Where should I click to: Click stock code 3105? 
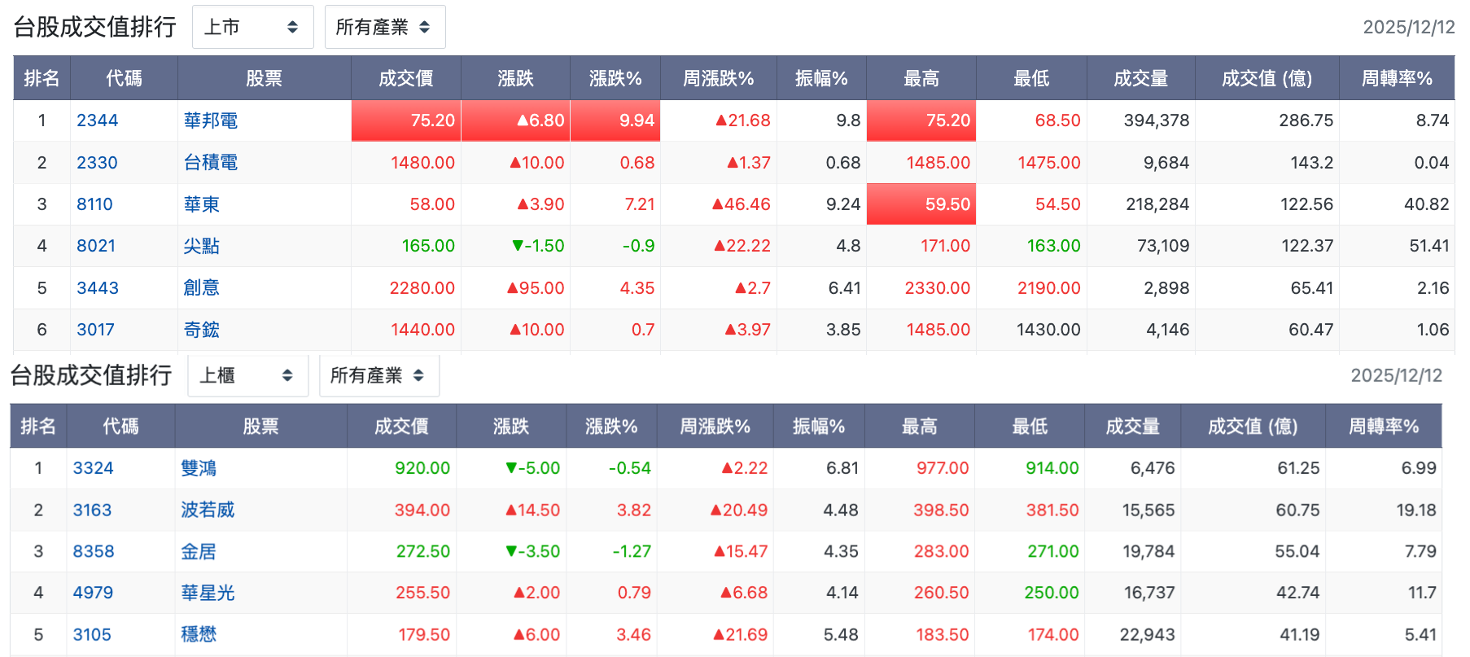92,635
